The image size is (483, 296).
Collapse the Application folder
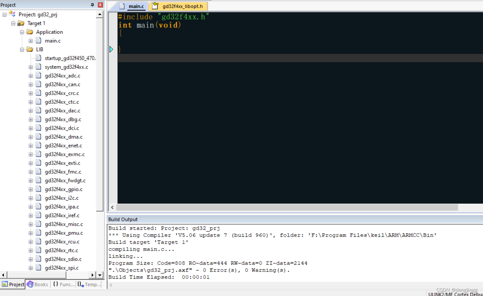pos(22,32)
